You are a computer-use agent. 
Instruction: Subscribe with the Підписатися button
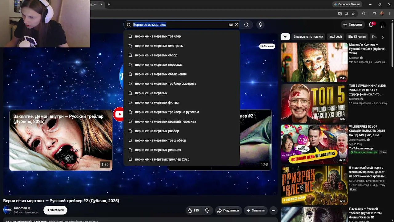pyautogui.click(x=55, y=210)
